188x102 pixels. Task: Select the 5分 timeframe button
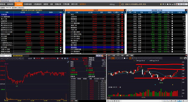(147, 58)
